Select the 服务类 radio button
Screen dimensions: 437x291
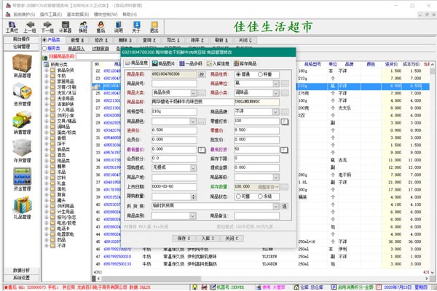coord(44,49)
